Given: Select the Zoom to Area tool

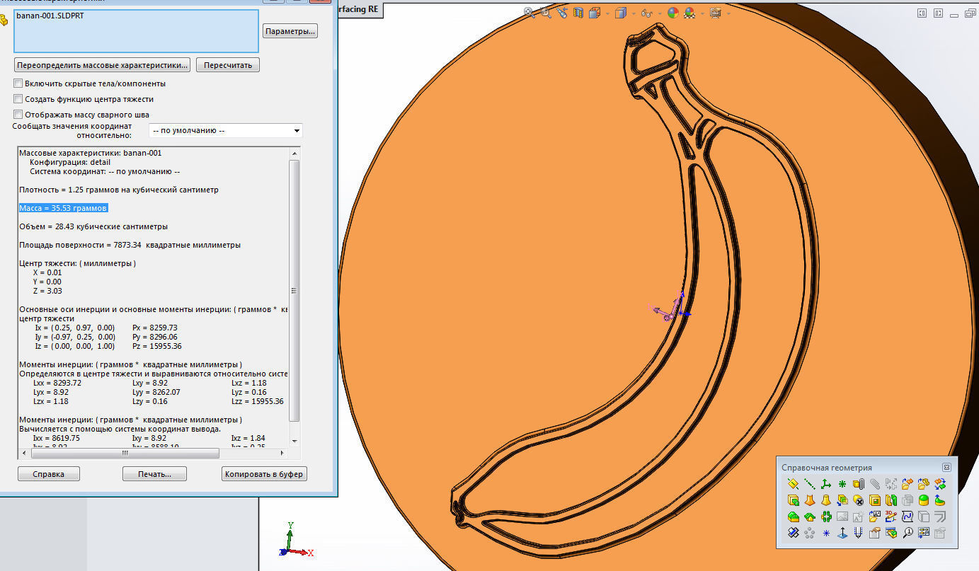Looking at the screenshot, I should (x=546, y=13).
